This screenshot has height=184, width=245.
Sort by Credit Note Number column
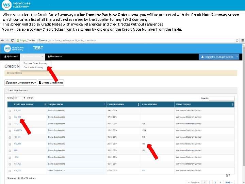(30, 104)
